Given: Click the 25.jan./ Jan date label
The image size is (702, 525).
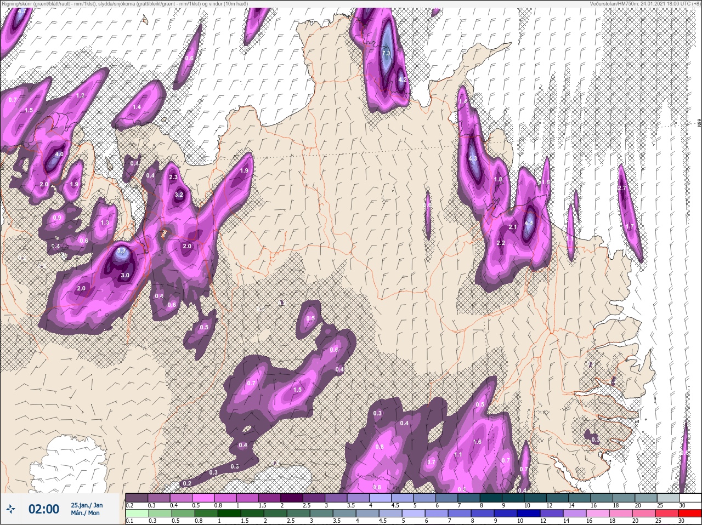Looking at the screenshot, I should (x=86, y=505).
